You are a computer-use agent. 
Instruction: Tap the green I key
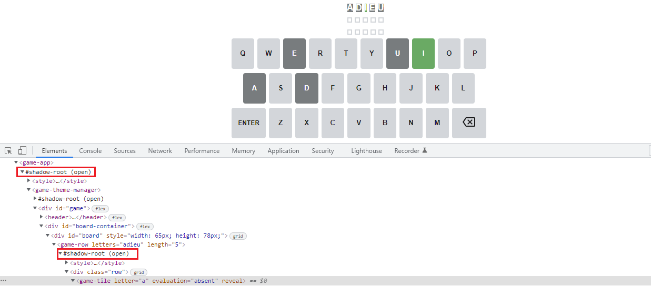[x=423, y=53]
